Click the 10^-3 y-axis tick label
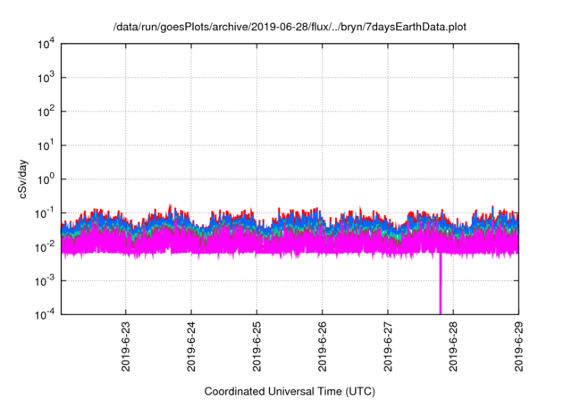 coord(45,281)
